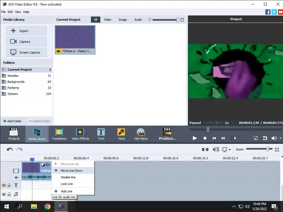Jump to the next scene
Screen dimensions: 283x212
tap(233, 138)
